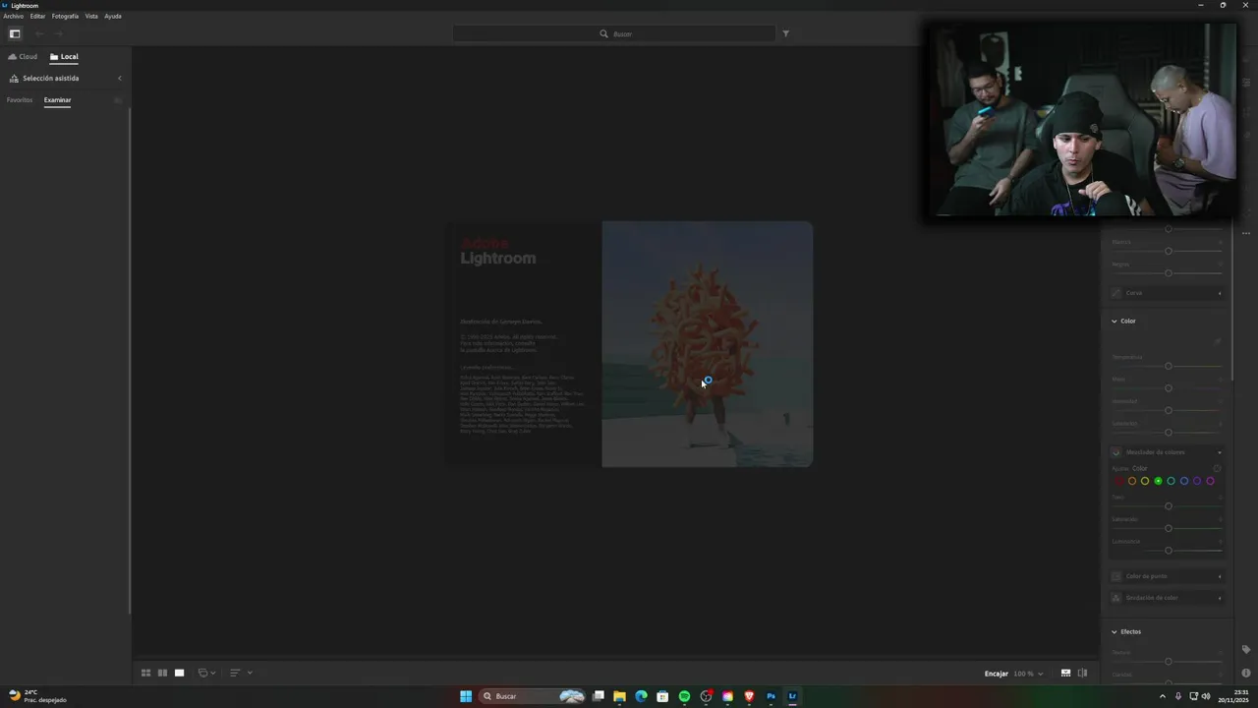1258x708 pixels.
Task: Click the Temperatura slider handle
Action: pos(1169,366)
